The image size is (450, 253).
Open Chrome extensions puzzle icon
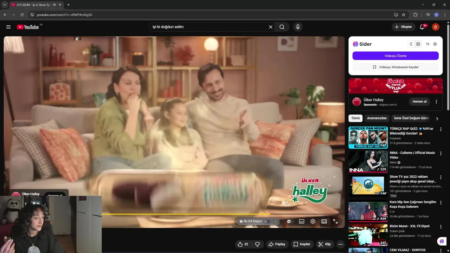[x=416, y=15]
